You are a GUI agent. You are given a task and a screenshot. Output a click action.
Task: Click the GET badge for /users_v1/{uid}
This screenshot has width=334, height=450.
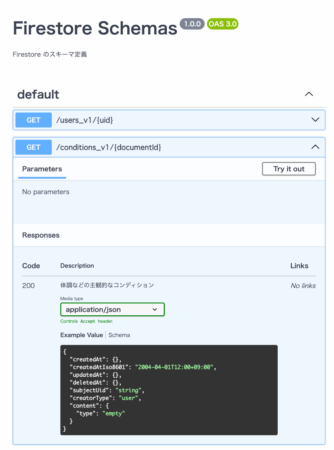[33, 120]
